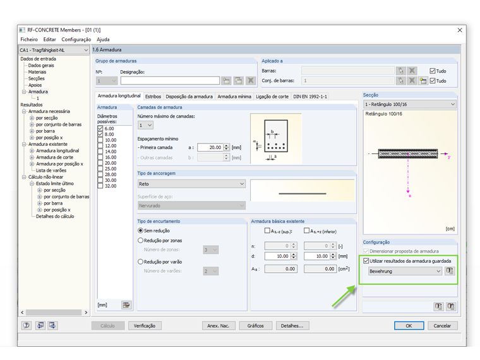Open the Secção Retângulo 100/16 dropdown
The height and width of the screenshot is (360, 480).
410,104
